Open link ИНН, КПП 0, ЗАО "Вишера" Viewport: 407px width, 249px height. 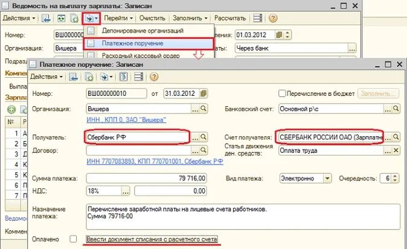[126, 120]
